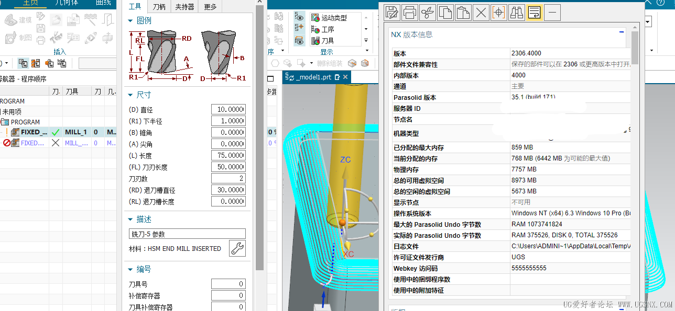Click the binoculars find icon
The width and height of the screenshot is (675, 311).
[516, 12]
